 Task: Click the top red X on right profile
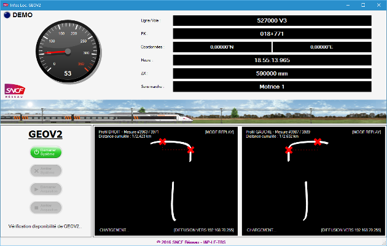(x=162, y=142)
